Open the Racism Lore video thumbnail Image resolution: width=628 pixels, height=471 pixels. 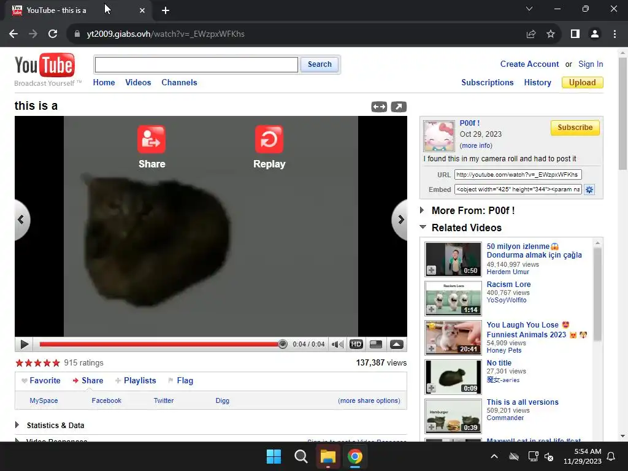(x=453, y=299)
